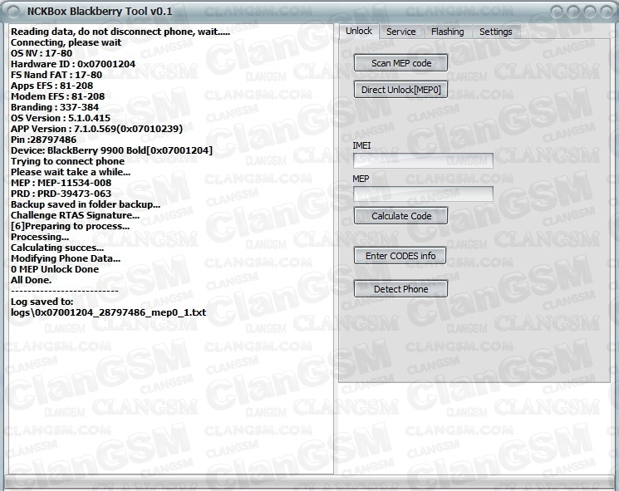Open the Service tab
Image resolution: width=619 pixels, height=491 pixels.
400,32
